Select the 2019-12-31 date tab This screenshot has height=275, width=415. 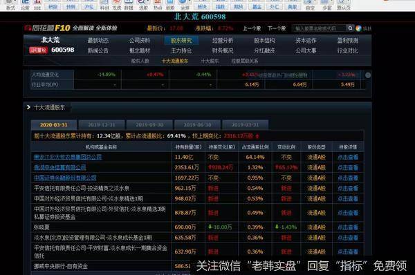coord(102,124)
